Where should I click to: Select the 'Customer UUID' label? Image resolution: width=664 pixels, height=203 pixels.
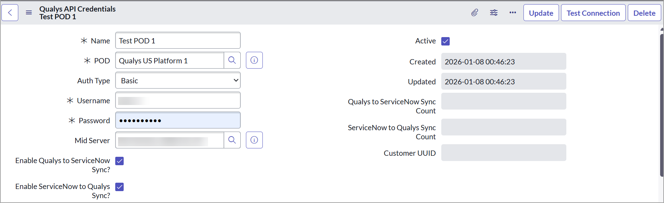click(410, 153)
